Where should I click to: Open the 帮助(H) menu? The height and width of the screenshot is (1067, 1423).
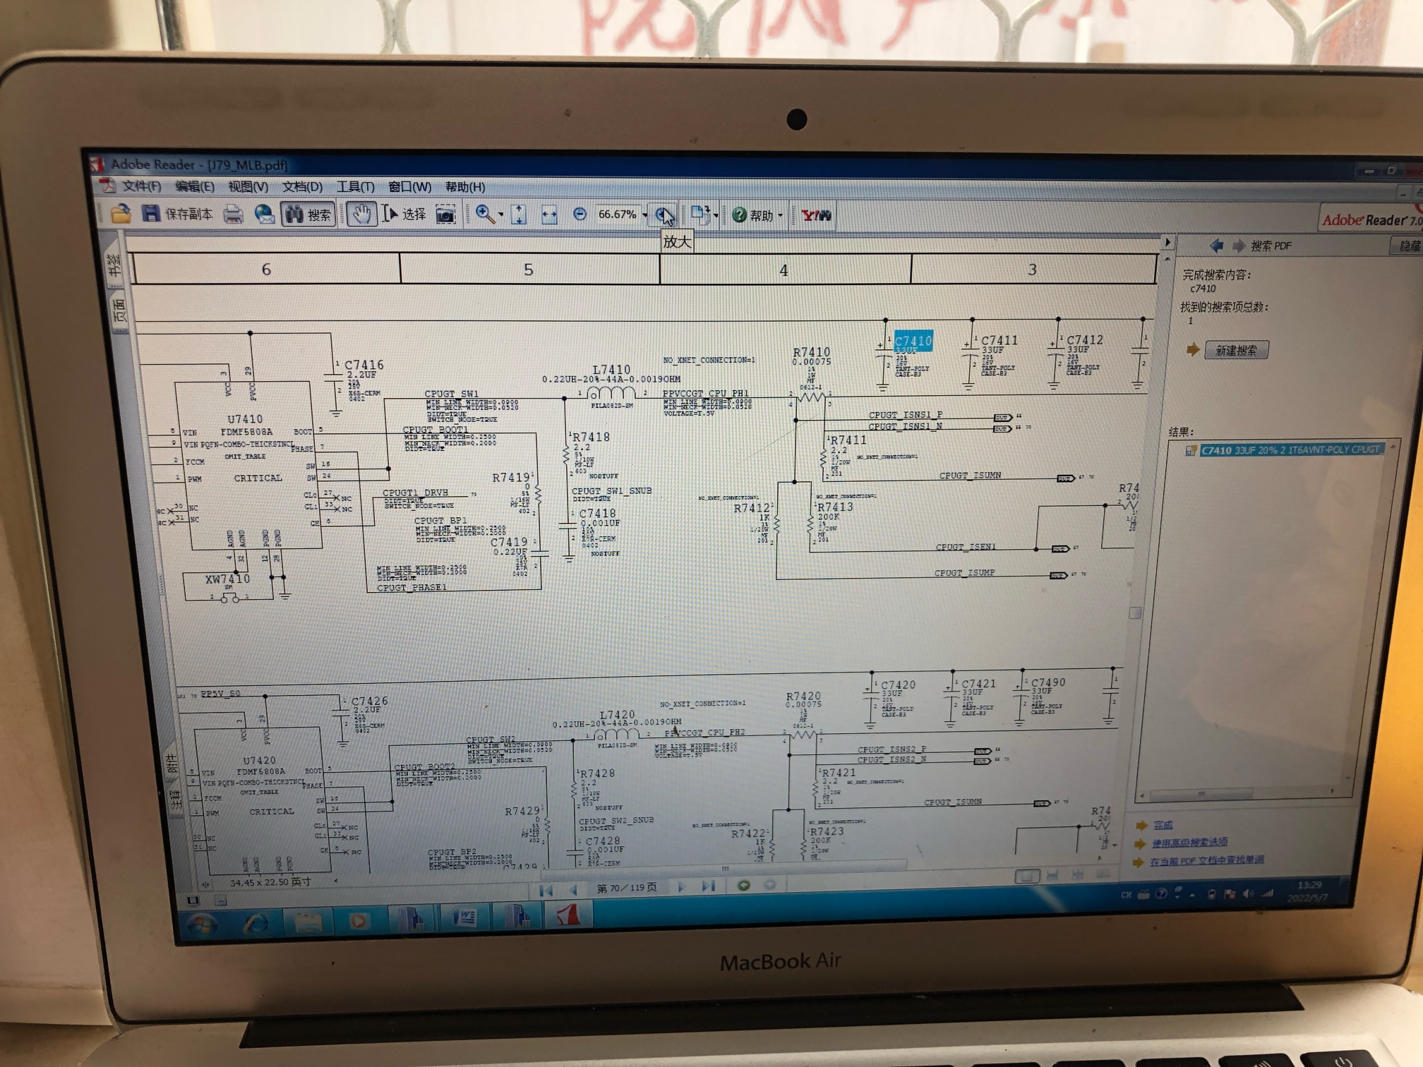[x=464, y=187]
